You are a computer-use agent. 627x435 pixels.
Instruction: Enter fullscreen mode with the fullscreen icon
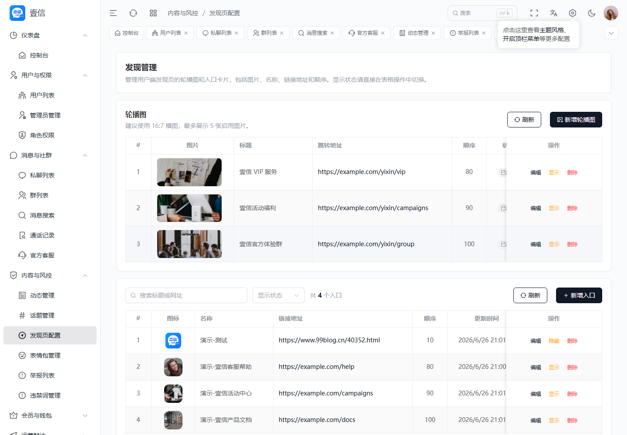[x=534, y=13]
